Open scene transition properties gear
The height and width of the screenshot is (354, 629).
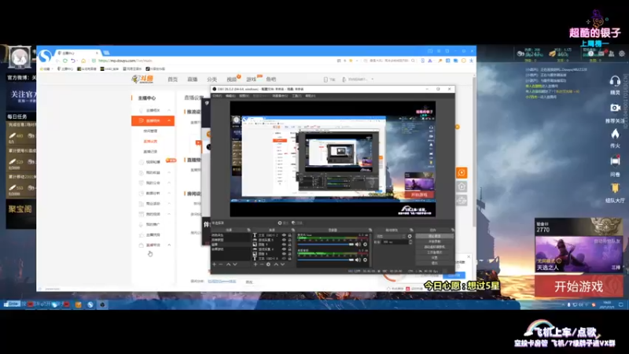click(x=410, y=237)
